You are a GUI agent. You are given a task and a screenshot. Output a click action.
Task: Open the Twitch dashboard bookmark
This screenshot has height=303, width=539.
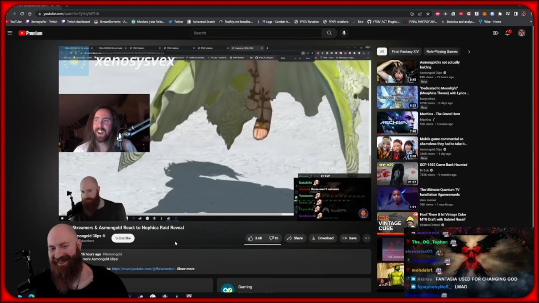(76, 21)
